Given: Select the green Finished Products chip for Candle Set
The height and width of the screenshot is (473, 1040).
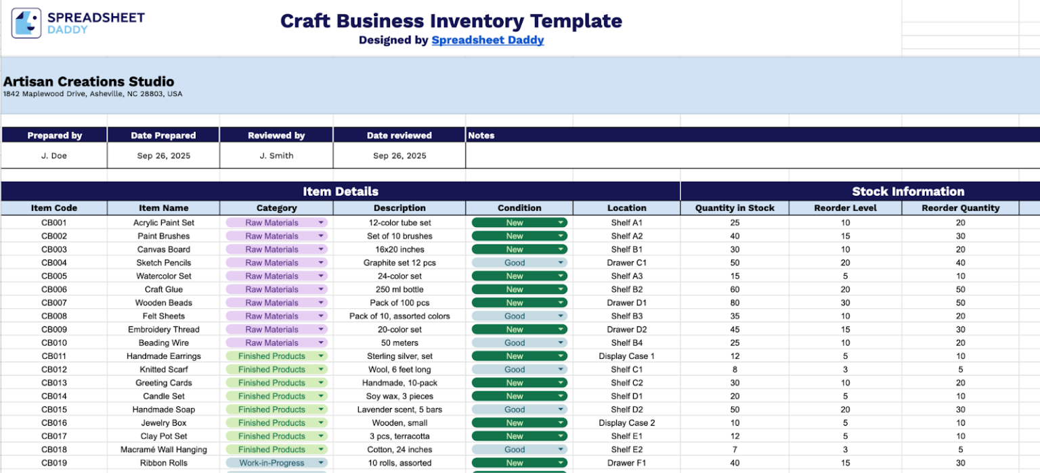Looking at the screenshot, I should click(276, 396).
